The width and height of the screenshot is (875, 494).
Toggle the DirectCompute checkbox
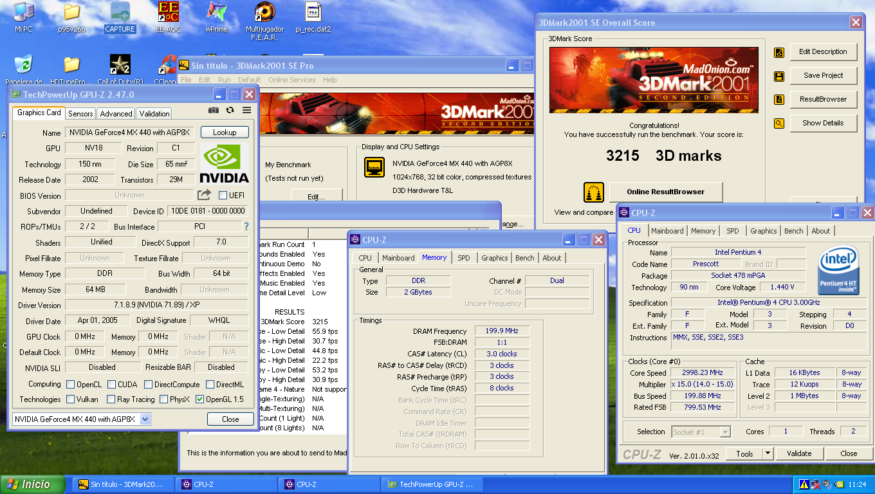tap(148, 384)
